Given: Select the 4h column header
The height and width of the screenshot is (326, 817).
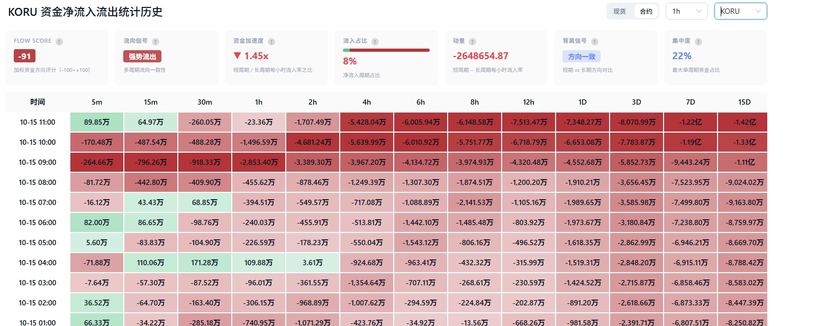Looking at the screenshot, I should pyautogui.click(x=367, y=102).
